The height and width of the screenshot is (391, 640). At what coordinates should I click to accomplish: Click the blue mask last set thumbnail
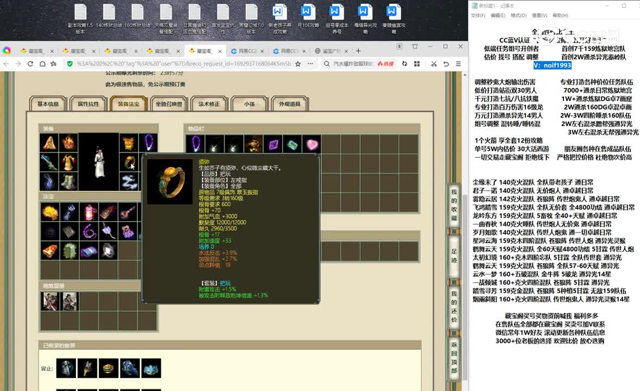coord(150,368)
